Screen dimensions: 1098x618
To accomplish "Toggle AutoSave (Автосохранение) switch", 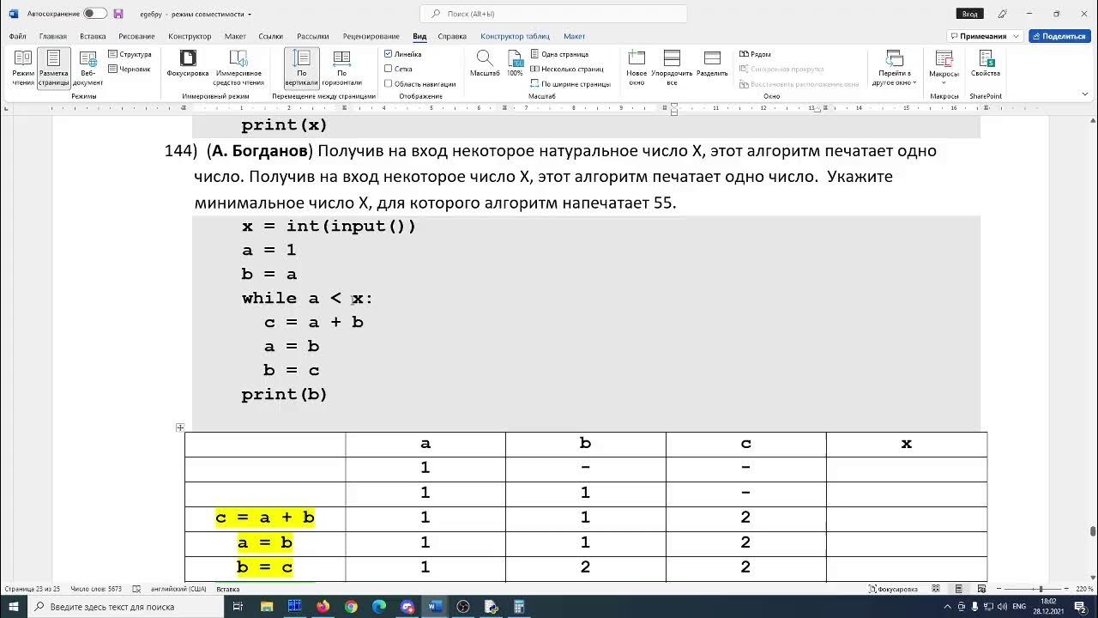I will point(95,14).
